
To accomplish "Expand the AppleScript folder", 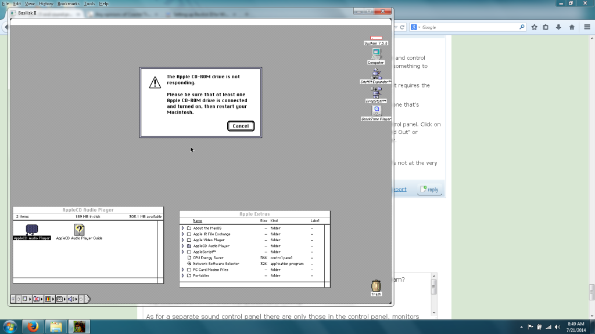I will [183, 252].
